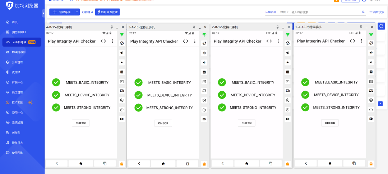Tap home button in 1-A-12 phone

[330, 163]
